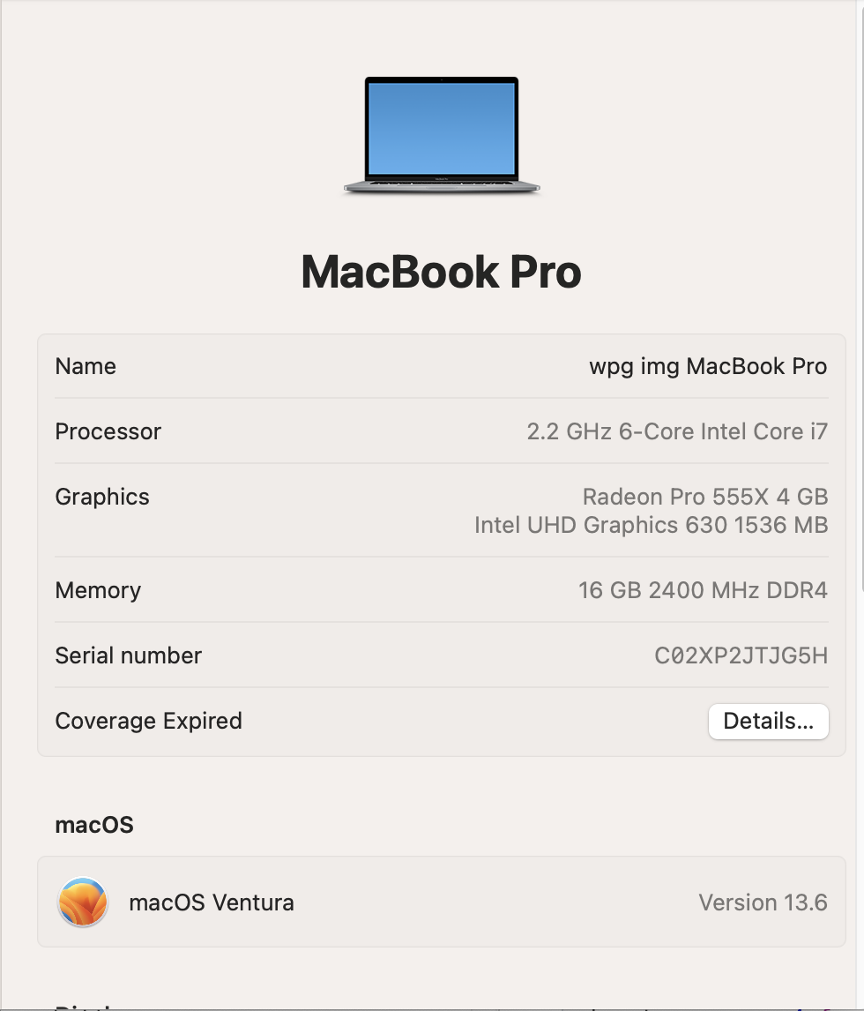This screenshot has width=864, height=1011.
Task: Click the Intel UHD Graphics 630 entry
Action: [x=651, y=525]
